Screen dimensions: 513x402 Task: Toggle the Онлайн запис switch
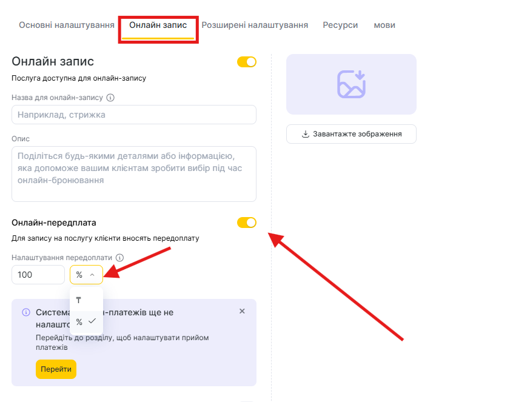pos(247,62)
